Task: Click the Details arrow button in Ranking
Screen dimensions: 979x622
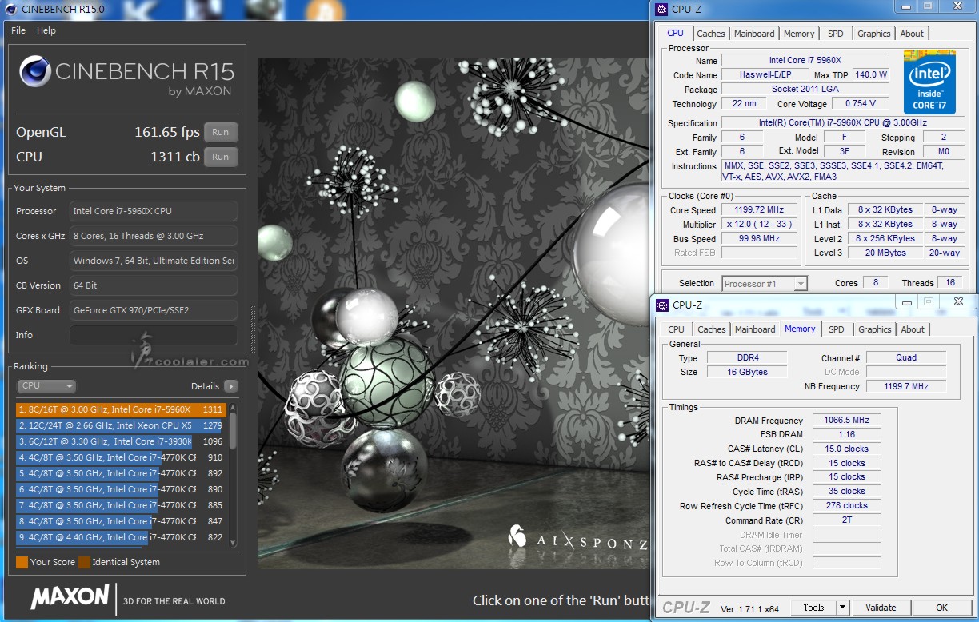Action: tap(230, 386)
